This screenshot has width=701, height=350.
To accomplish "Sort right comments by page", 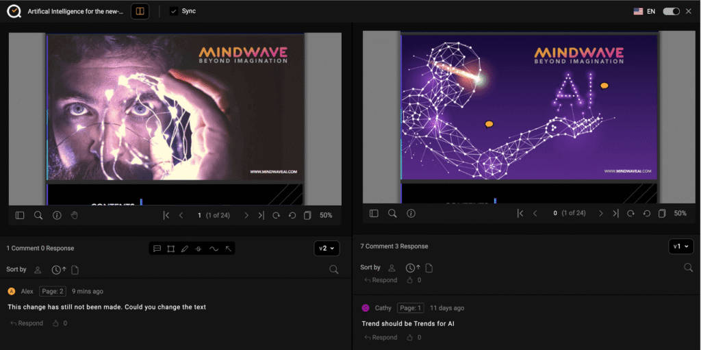I will (x=429, y=267).
